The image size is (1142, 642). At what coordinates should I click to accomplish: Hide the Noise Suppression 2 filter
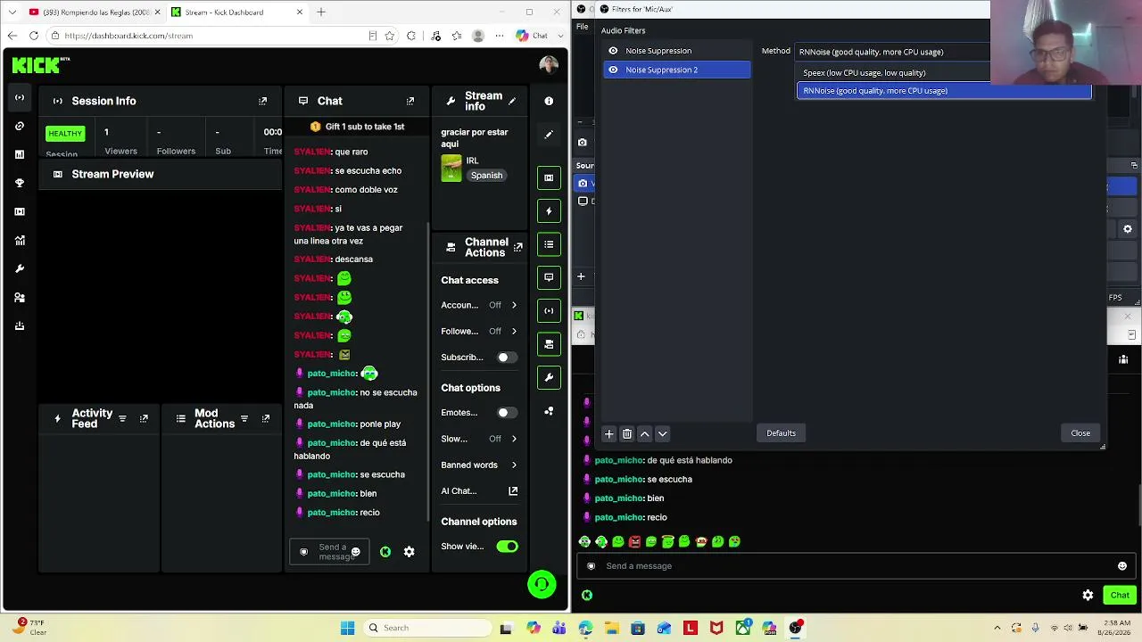613,70
